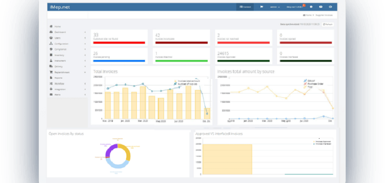This screenshot has width=386, height=183.
Task: Click the 42 Invoices incomplete card
Action: 181,37
